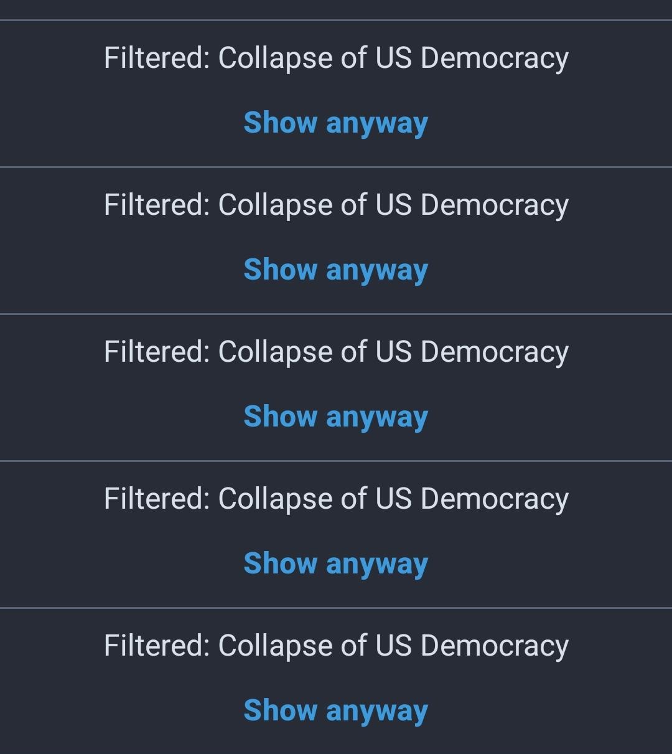The width and height of the screenshot is (672, 754).
Task: Click the word "Filtered:" in the fourth entry
Action: [156, 499]
